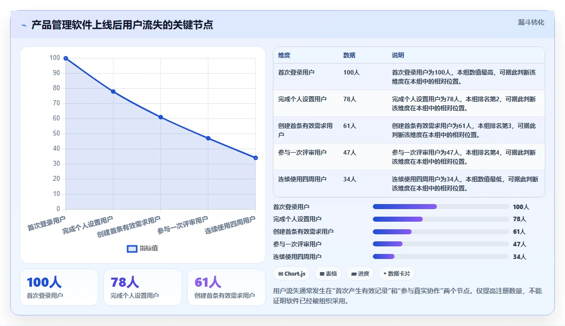This screenshot has width=565, height=326.
Task: Click the 首次登录用户 progress bar
Action: coord(441,207)
